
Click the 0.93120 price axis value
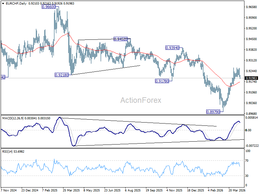tap(252, 60)
